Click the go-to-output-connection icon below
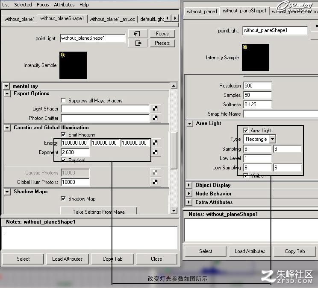 click(138, 43)
